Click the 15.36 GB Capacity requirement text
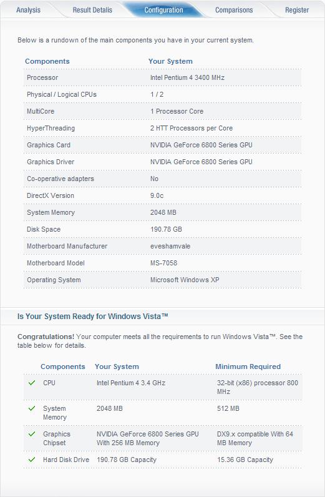325x497 pixels. [245, 460]
